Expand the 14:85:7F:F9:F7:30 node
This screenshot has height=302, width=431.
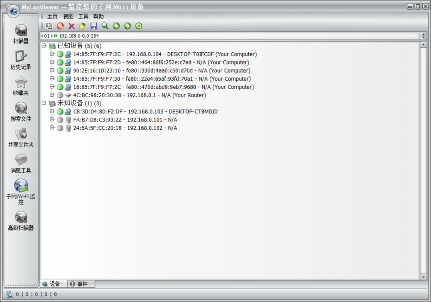pyautogui.click(x=52, y=79)
